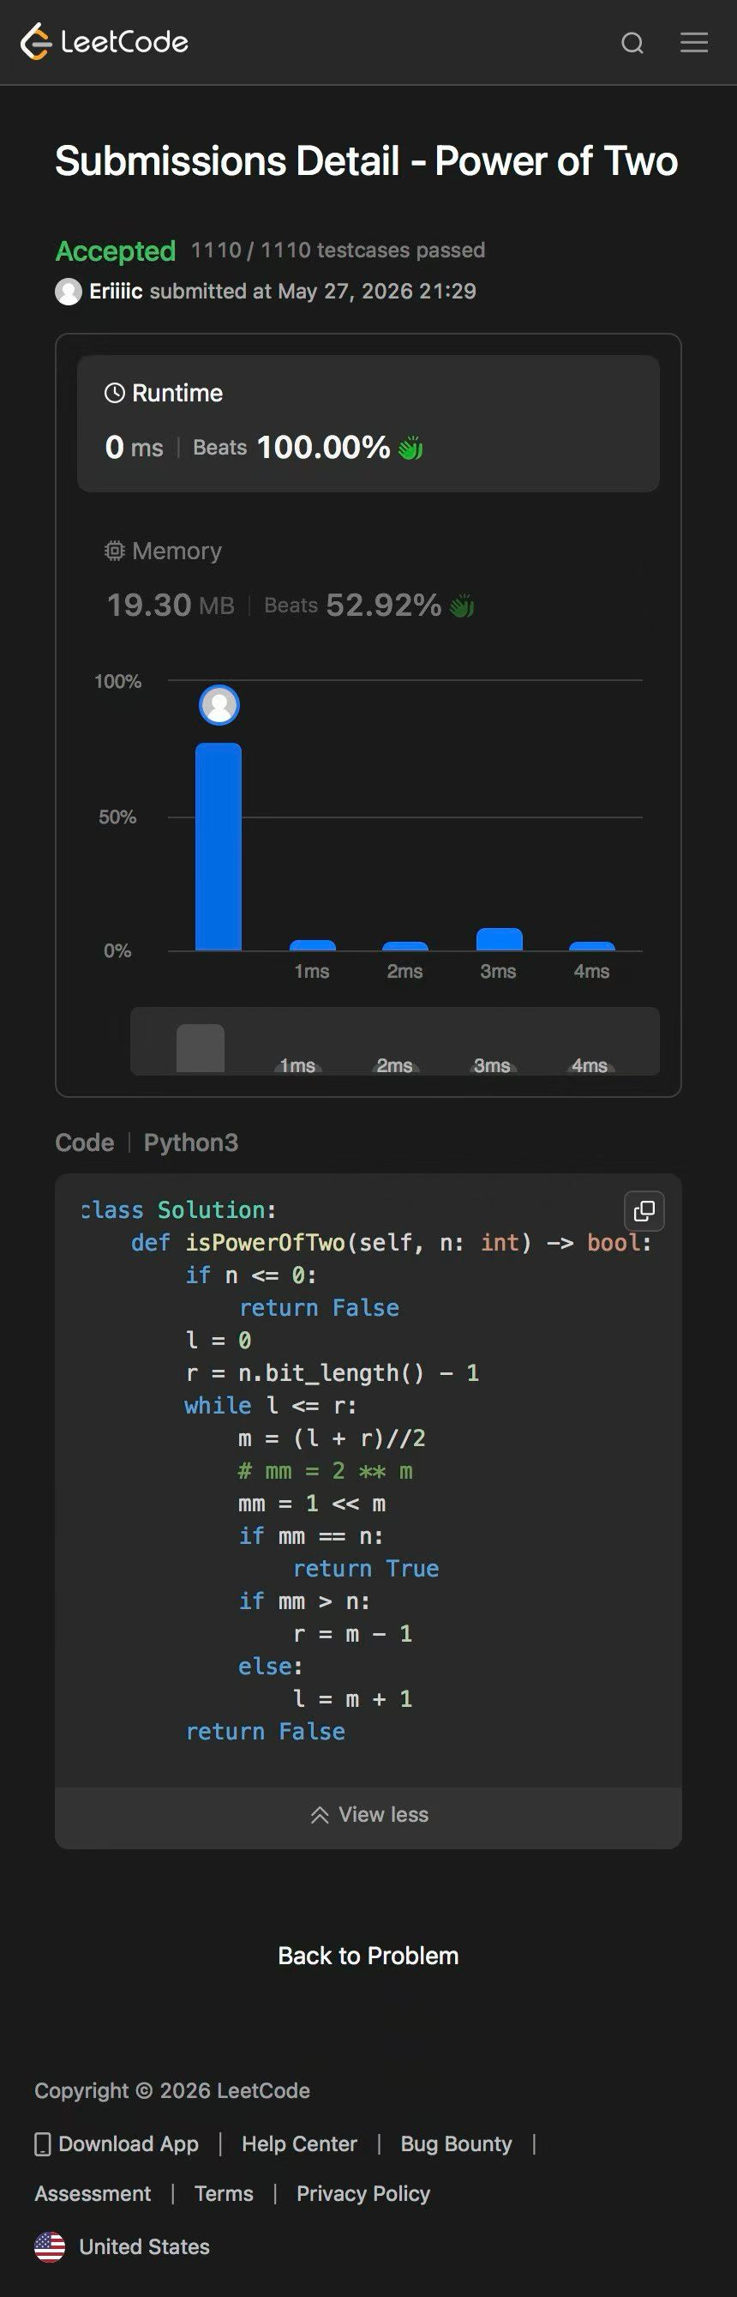Go Back to Problem
The width and height of the screenshot is (737, 2297).
pos(368,1955)
